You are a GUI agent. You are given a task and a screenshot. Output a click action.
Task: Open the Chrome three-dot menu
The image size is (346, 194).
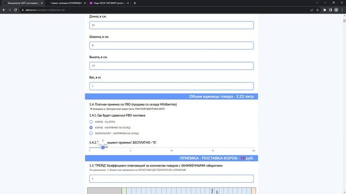[x=342, y=10]
